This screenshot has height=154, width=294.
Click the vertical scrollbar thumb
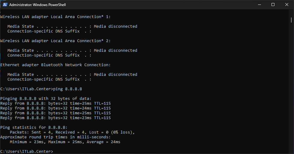coord(291,20)
